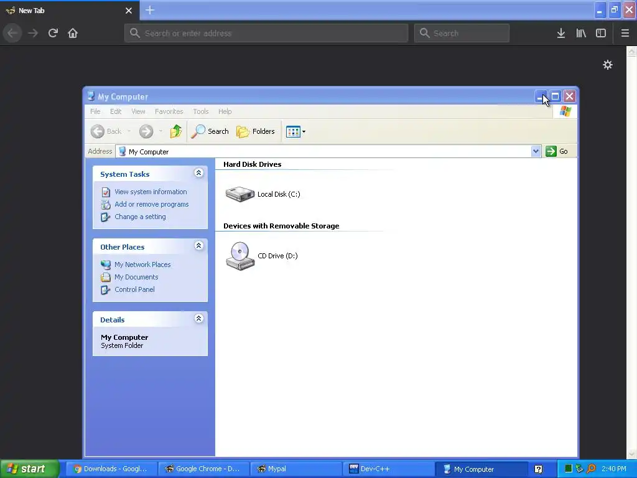Click the browser Home button

(x=73, y=34)
